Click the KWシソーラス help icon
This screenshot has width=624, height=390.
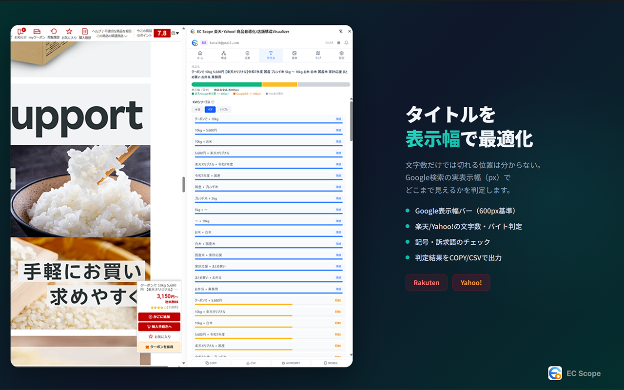point(213,102)
